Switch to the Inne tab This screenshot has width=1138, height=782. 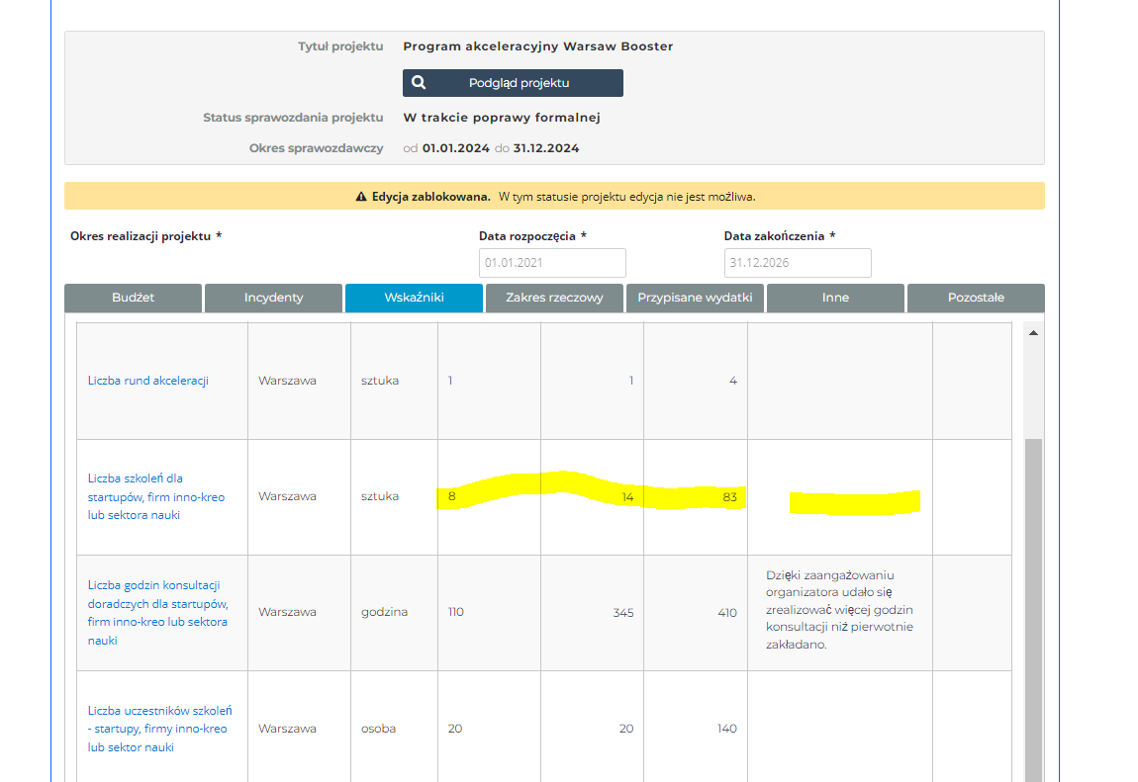pos(835,298)
